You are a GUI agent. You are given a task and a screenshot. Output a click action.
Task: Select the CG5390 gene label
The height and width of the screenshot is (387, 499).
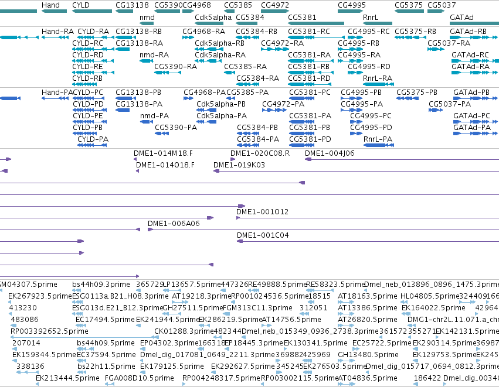tap(168, 5)
